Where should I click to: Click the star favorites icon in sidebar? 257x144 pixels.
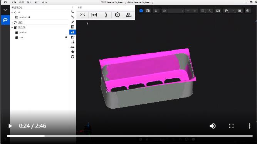(72, 52)
